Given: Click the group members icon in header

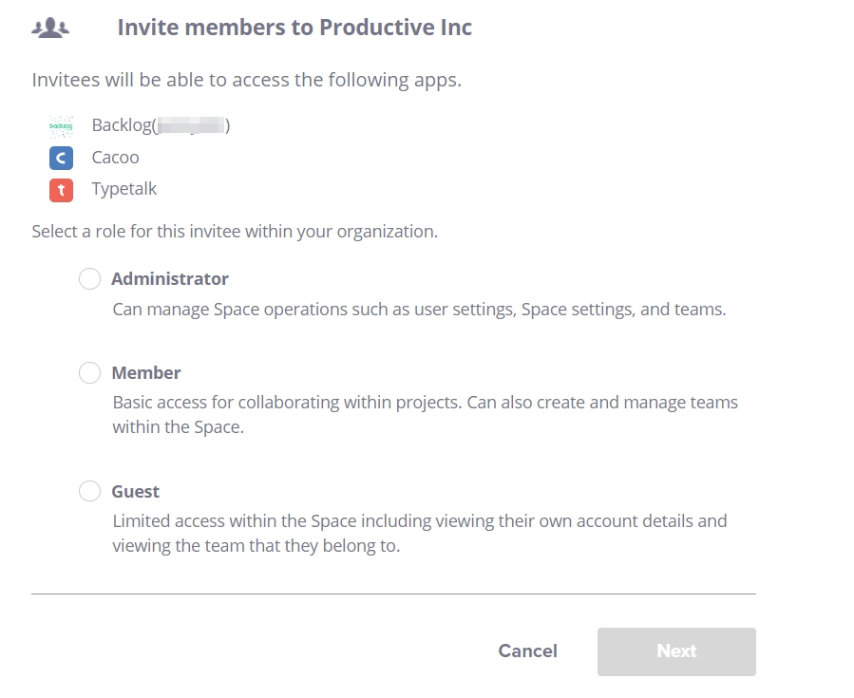Looking at the screenshot, I should pyautogui.click(x=50, y=28).
